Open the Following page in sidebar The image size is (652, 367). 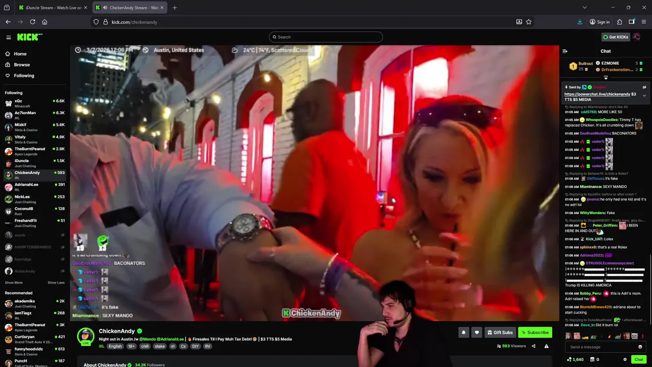click(x=24, y=76)
